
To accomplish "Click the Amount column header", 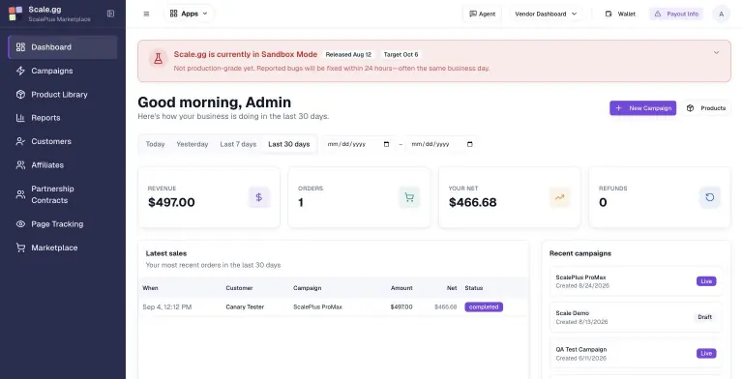I will pyautogui.click(x=401, y=288).
